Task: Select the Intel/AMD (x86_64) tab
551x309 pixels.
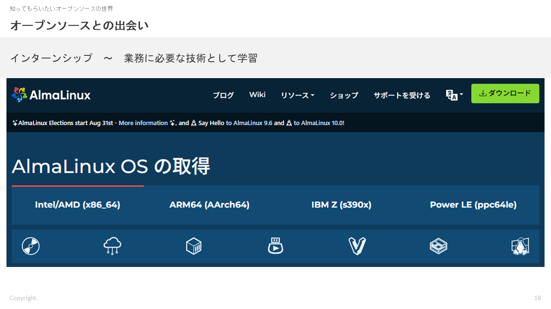Action: click(77, 205)
